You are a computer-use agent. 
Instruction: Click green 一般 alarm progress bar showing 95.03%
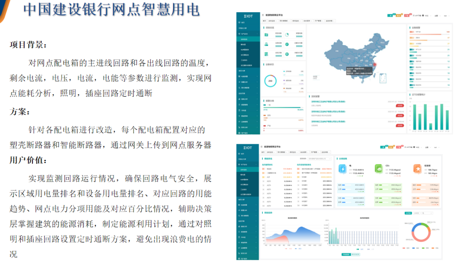[x=283, y=107]
